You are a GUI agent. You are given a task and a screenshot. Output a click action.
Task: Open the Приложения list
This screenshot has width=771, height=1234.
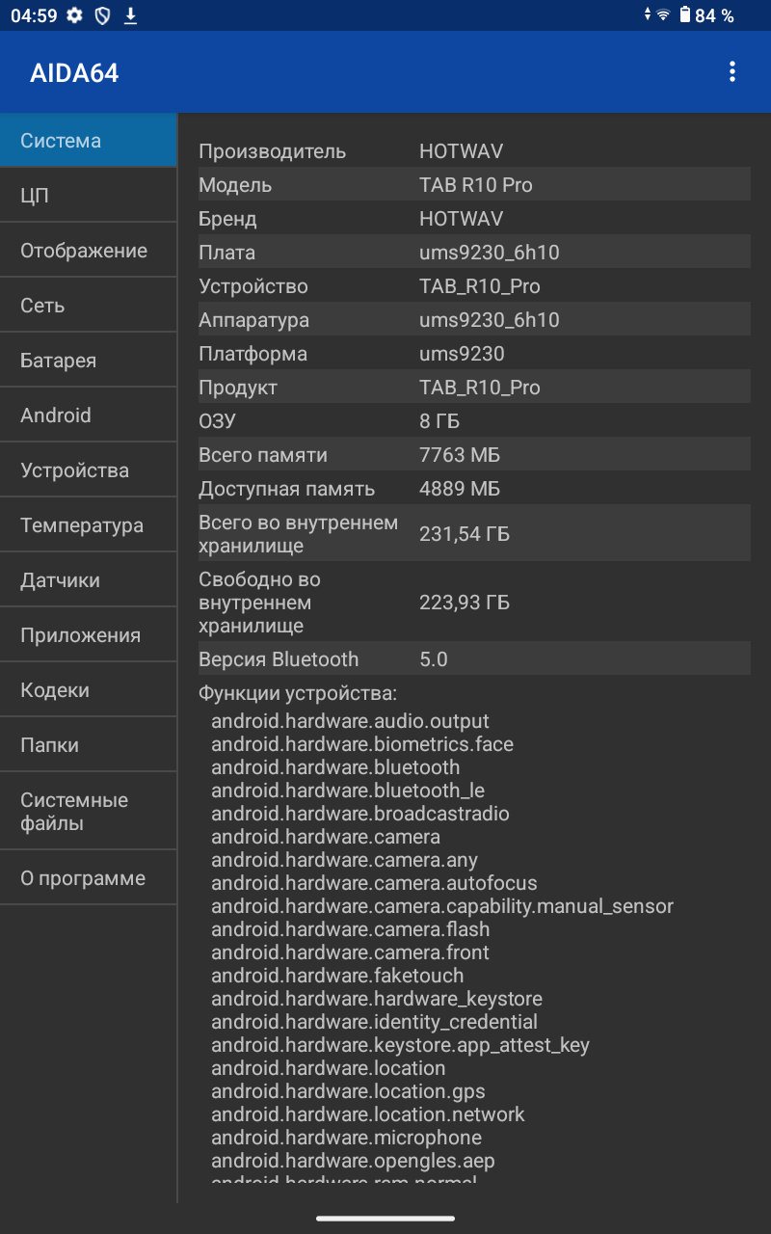88,635
